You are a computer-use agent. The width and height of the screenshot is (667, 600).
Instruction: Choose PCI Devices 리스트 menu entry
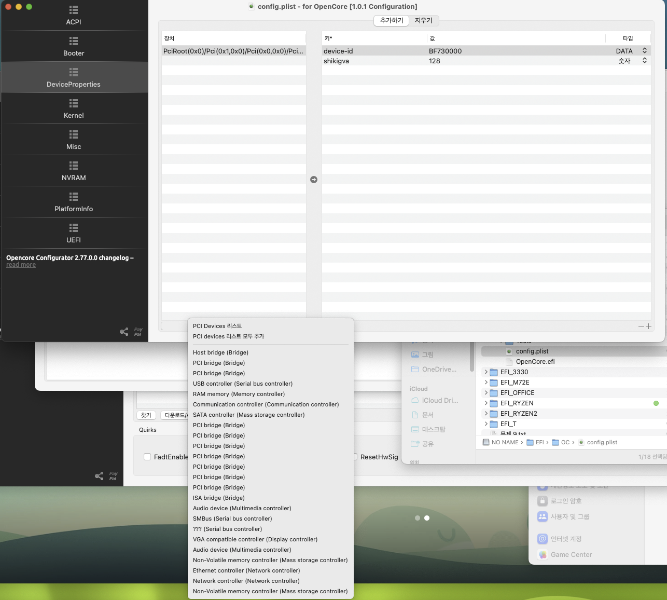pos(271,326)
